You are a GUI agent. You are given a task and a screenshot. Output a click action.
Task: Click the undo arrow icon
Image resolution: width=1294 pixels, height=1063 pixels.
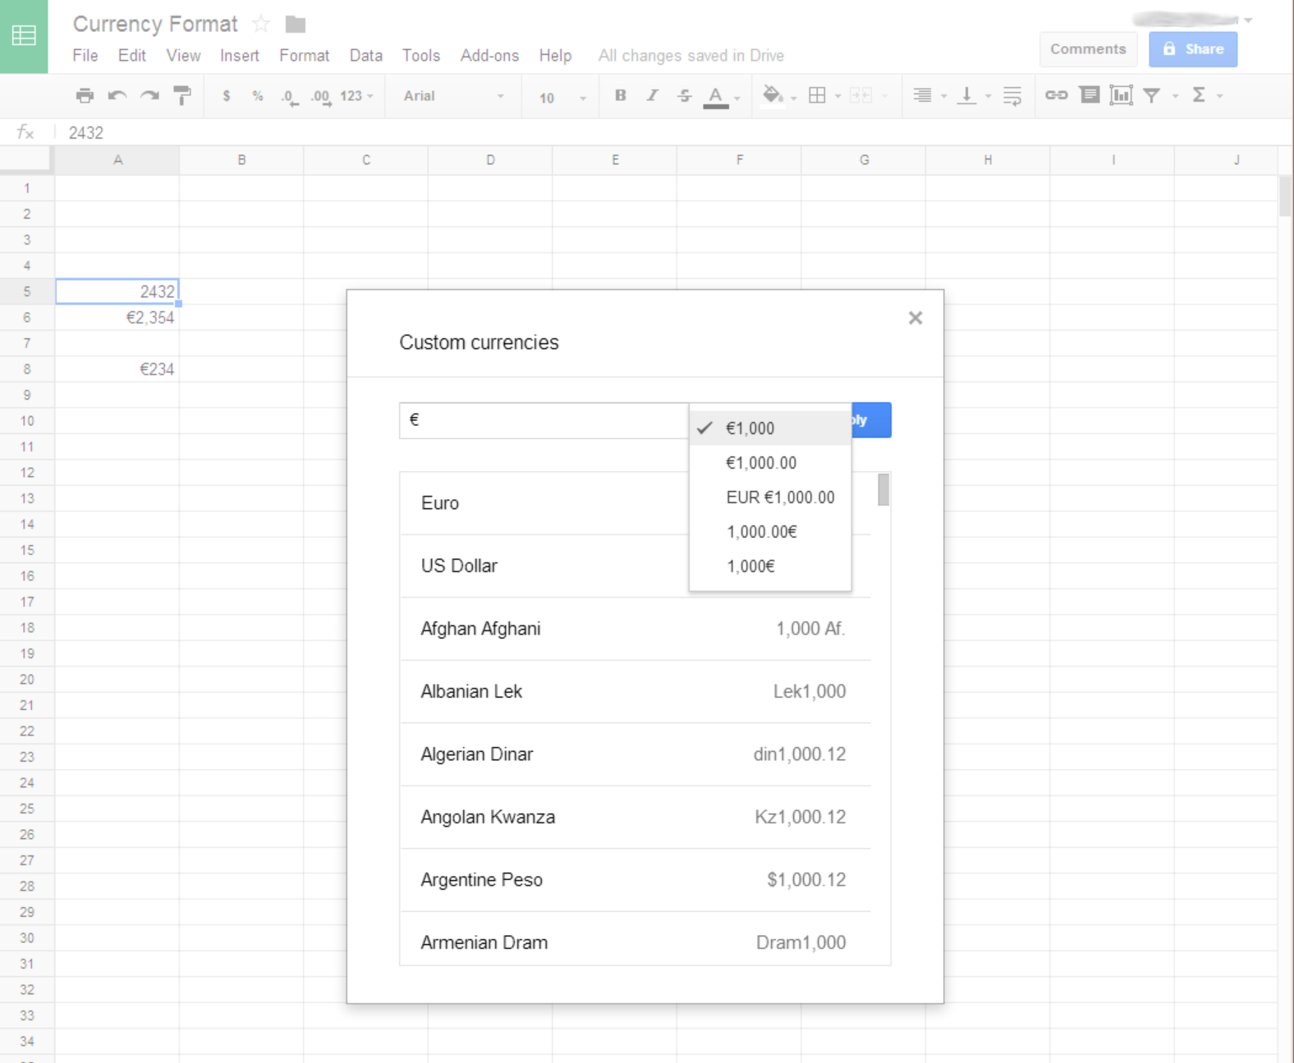117,96
